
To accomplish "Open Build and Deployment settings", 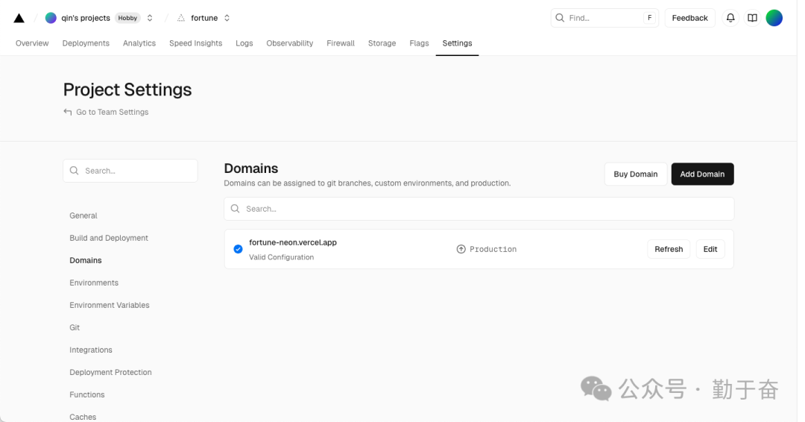I will [x=109, y=238].
